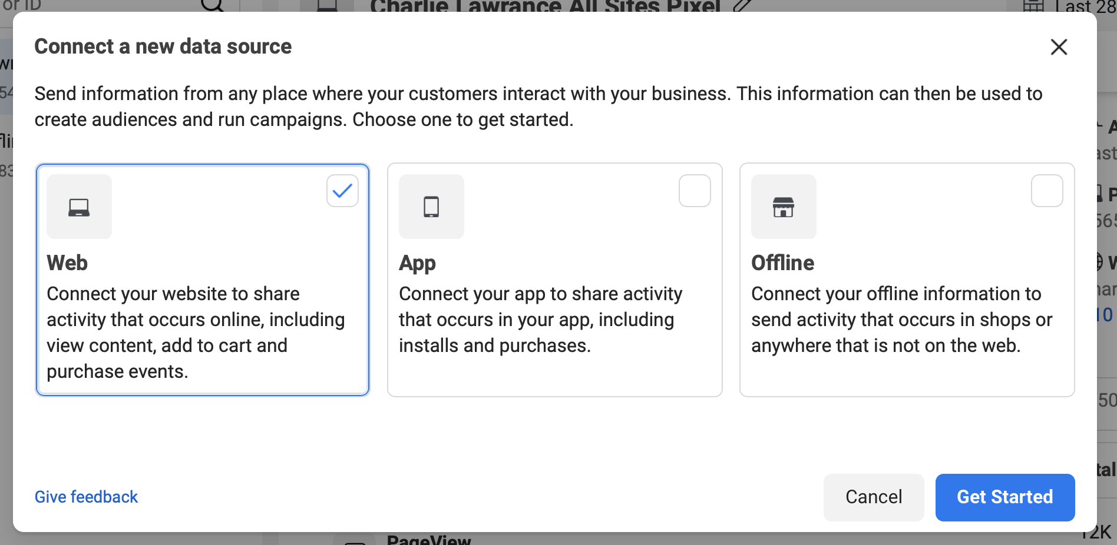
Task: Uncheck the Web data source checkbox
Action: pos(342,190)
